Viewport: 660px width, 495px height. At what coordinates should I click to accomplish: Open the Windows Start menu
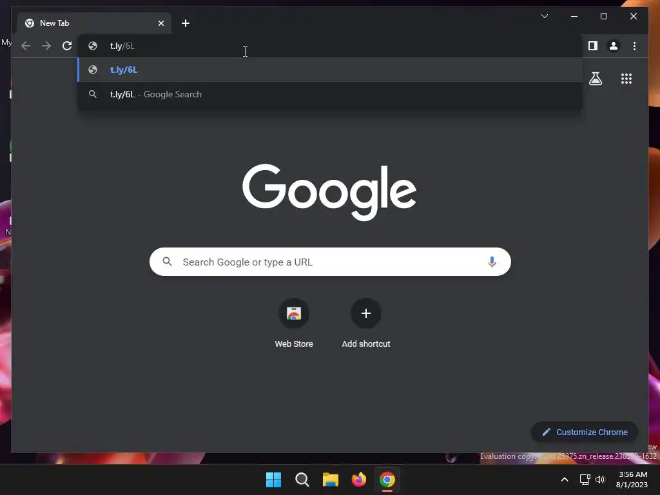click(x=273, y=480)
